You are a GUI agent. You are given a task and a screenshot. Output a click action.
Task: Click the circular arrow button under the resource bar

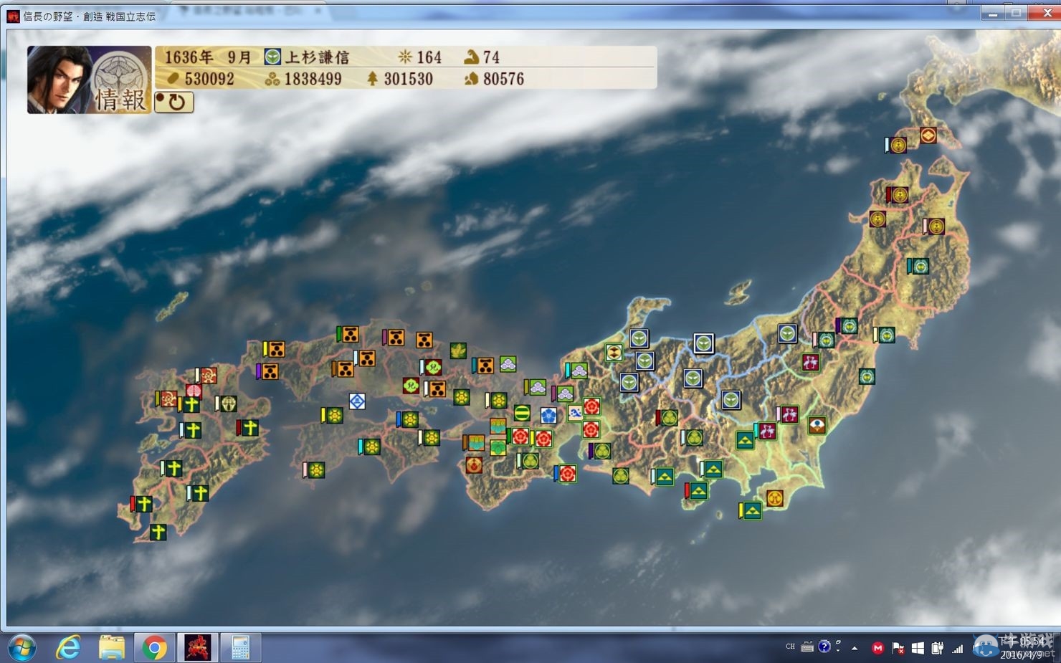[x=173, y=102]
